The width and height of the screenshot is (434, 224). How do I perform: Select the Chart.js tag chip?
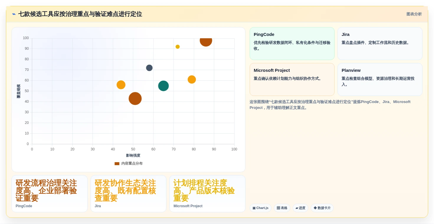[x=260, y=208]
